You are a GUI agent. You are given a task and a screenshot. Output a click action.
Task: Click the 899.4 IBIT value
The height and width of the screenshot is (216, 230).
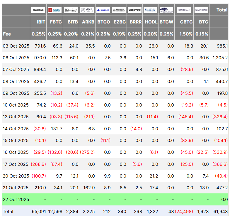click(x=40, y=69)
